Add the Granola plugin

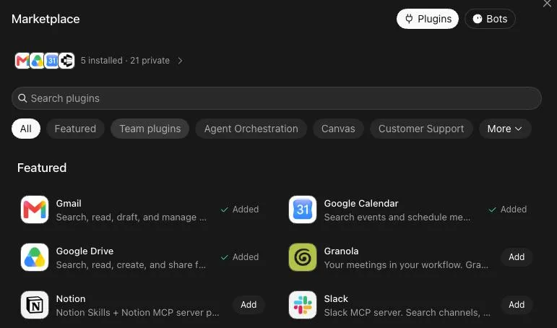pyautogui.click(x=517, y=257)
